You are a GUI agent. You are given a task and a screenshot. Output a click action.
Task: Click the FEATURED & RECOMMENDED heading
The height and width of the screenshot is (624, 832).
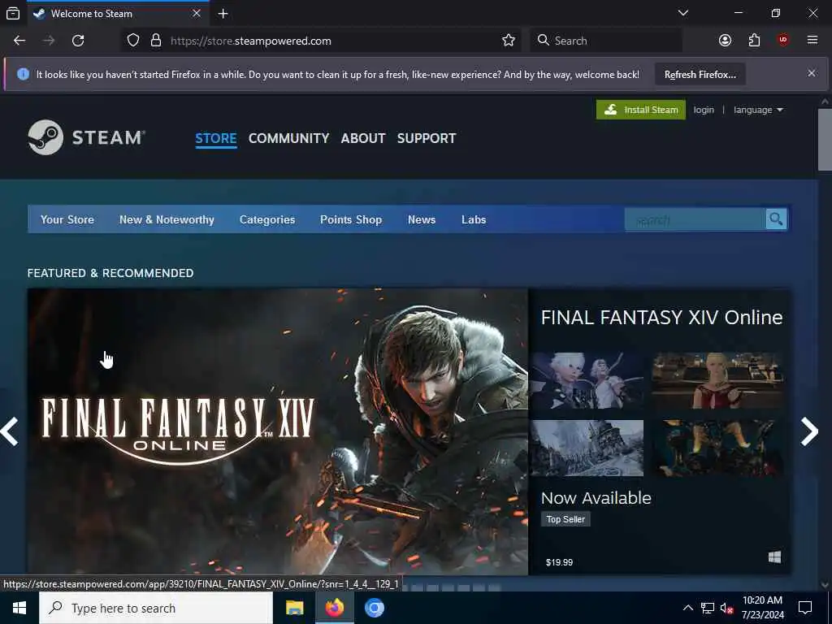click(x=110, y=273)
